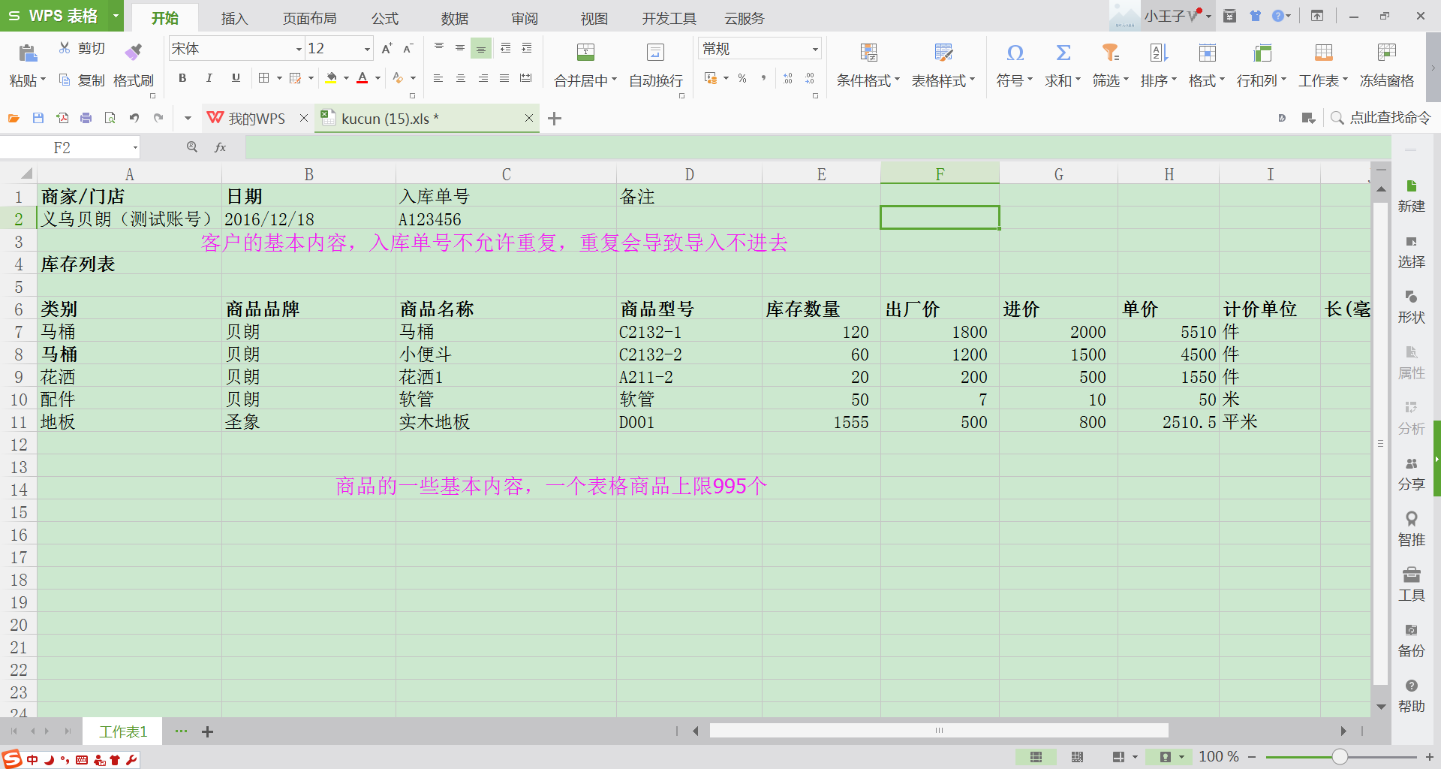This screenshot has height=769, width=1441.
Task: Click the decrease indent icon
Action: coord(506,48)
